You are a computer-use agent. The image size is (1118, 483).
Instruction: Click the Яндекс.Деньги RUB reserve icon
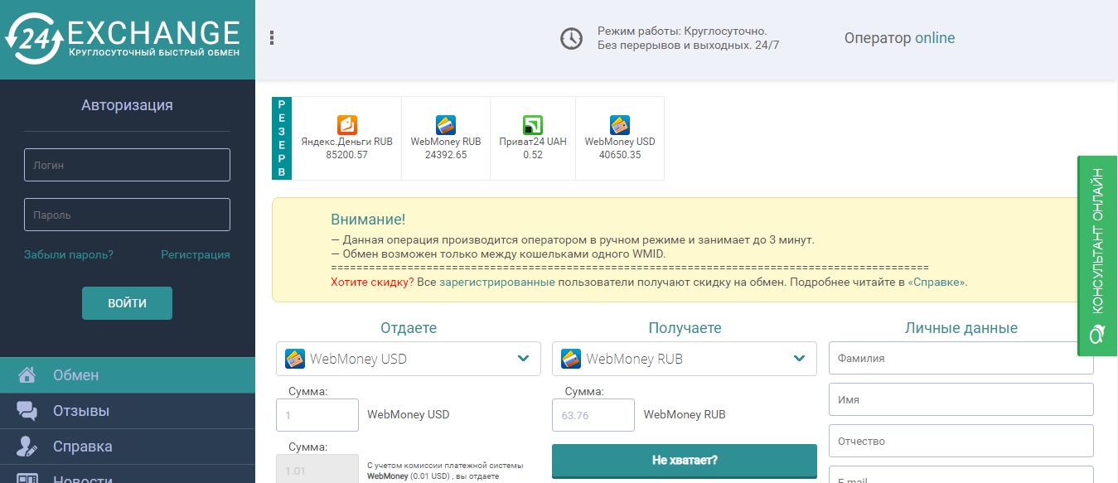(346, 125)
